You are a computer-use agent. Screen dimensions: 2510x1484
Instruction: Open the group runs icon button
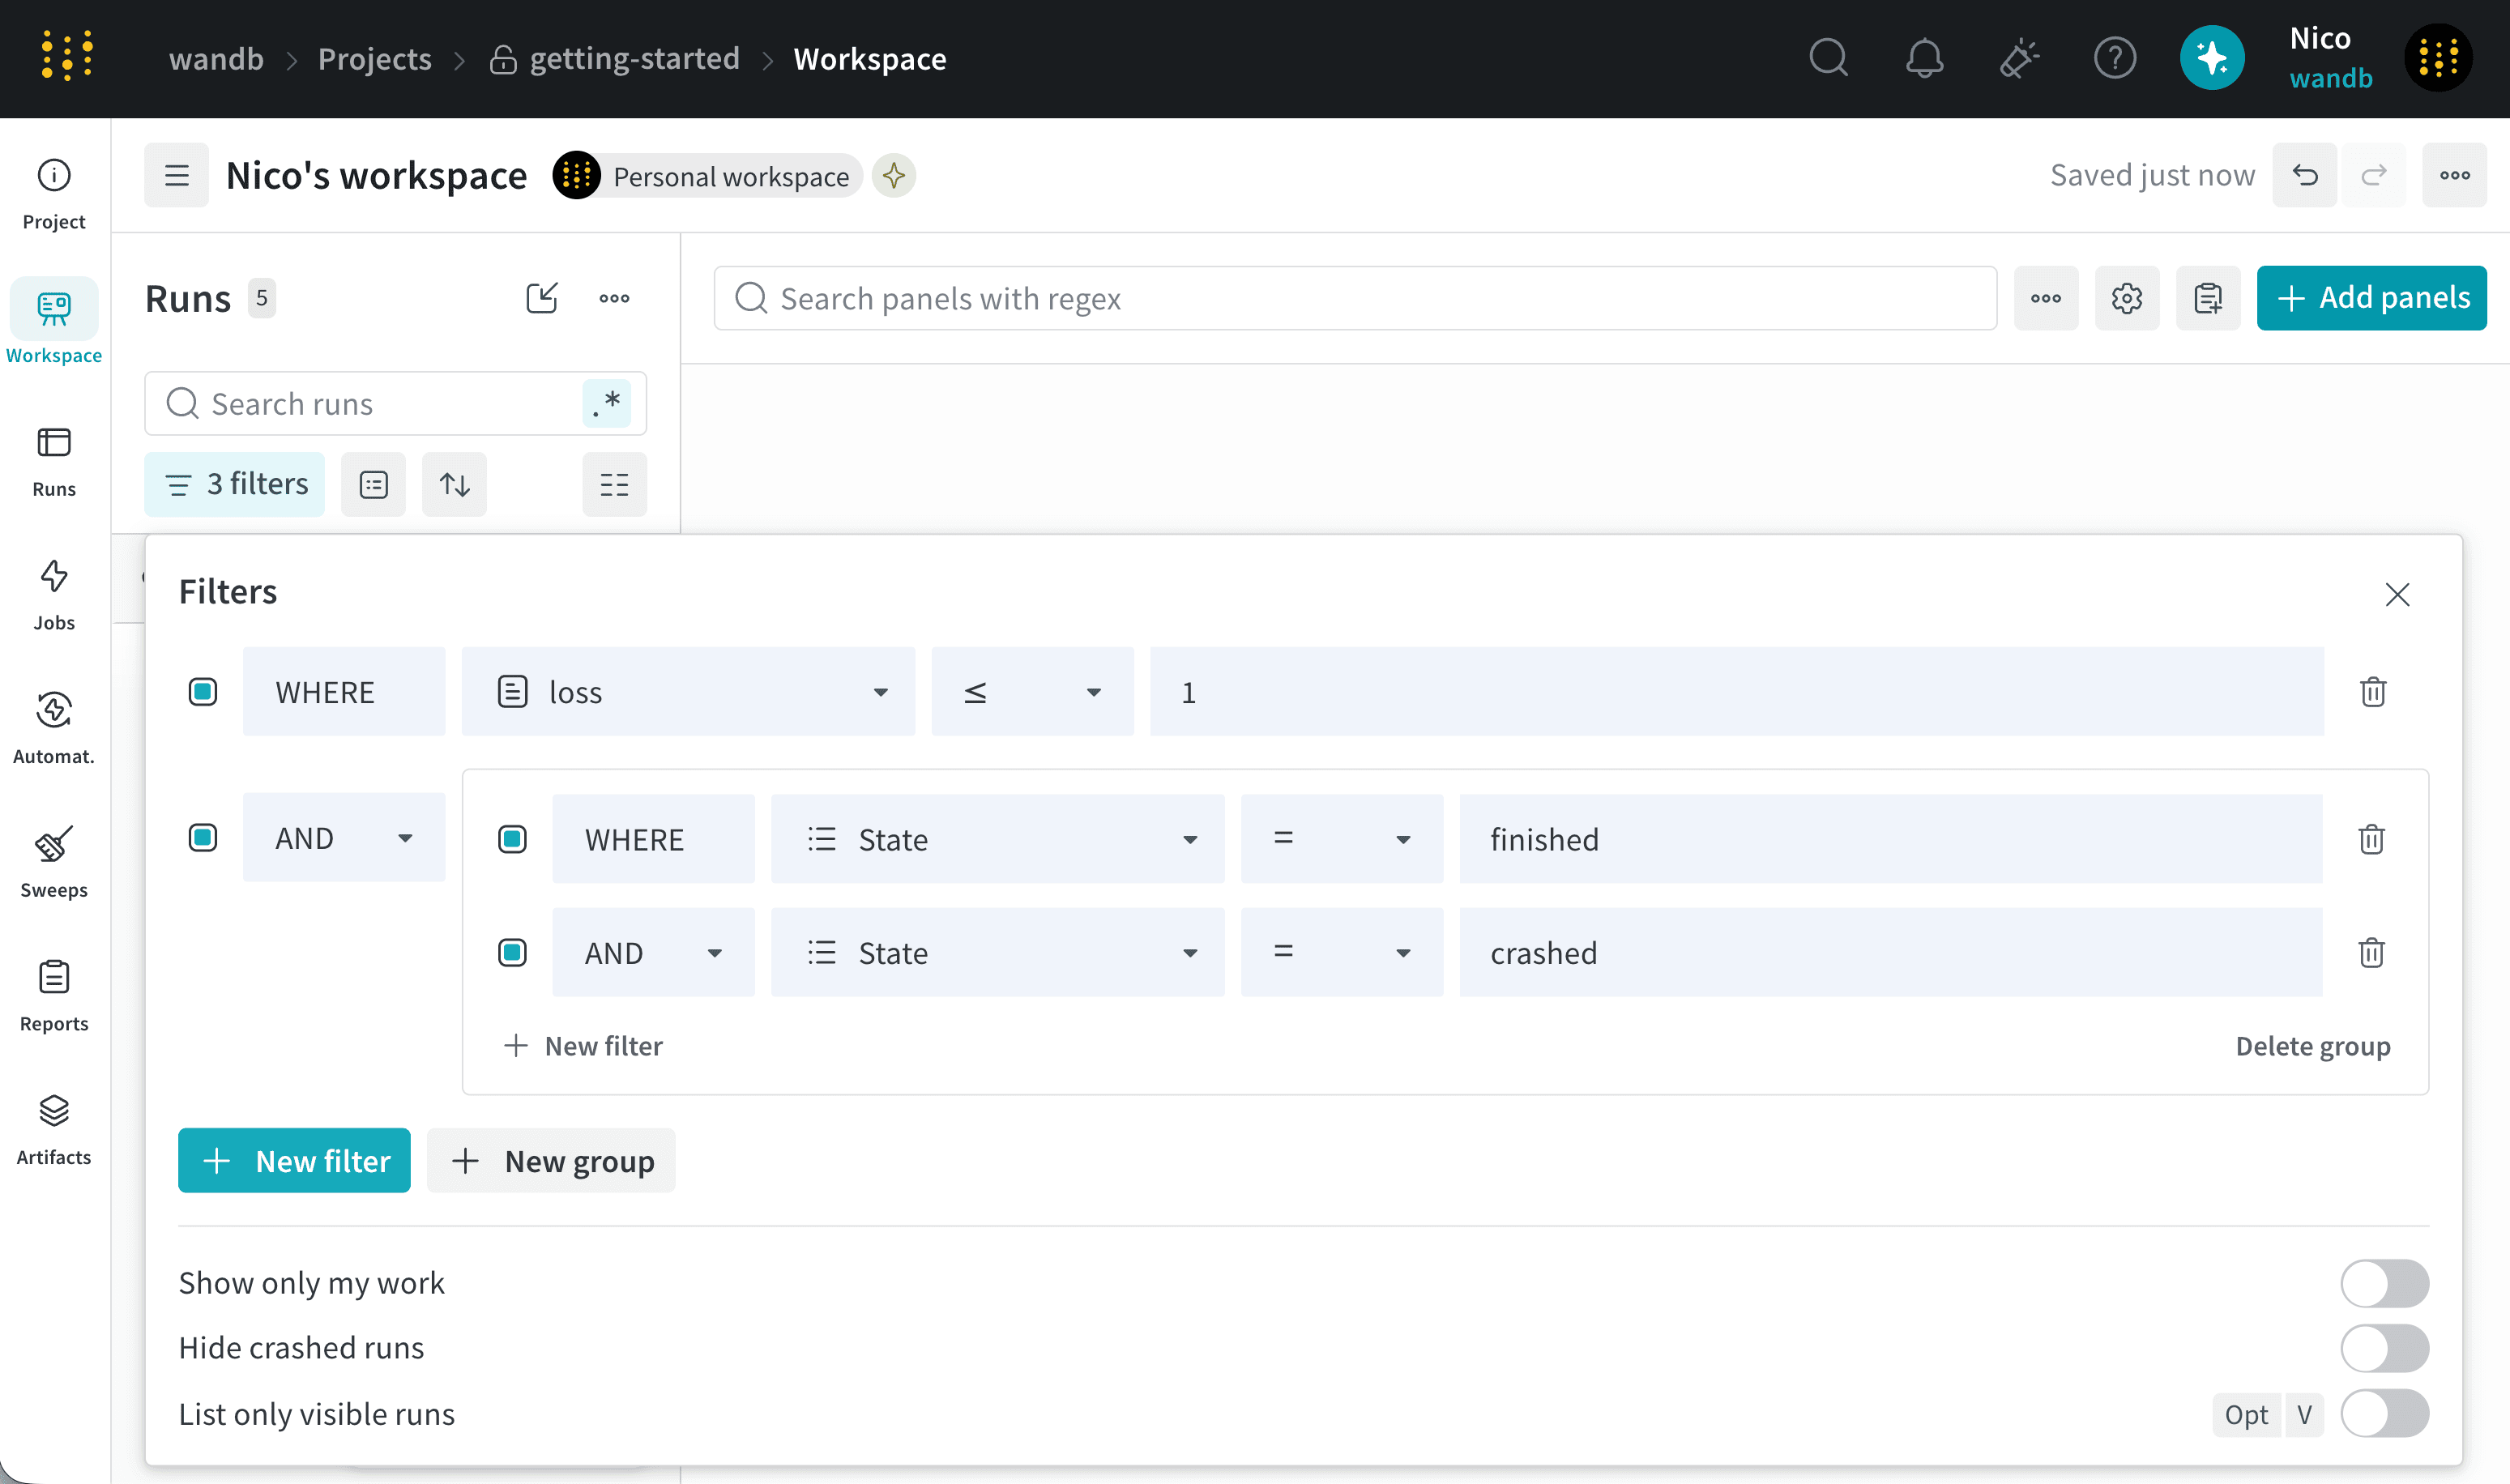tap(374, 485)
